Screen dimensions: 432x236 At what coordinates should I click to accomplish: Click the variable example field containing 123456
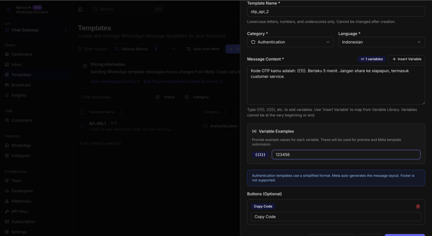(x=346, y=155)
